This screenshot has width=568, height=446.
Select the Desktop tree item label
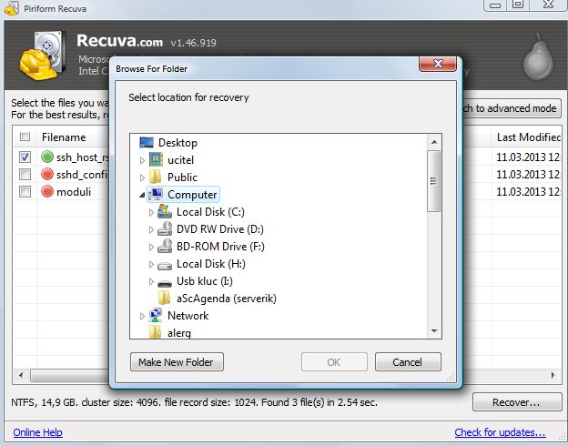coord(177,143)
